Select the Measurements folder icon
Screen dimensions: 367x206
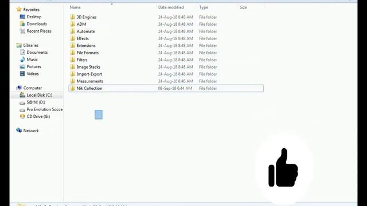[72, 81]
